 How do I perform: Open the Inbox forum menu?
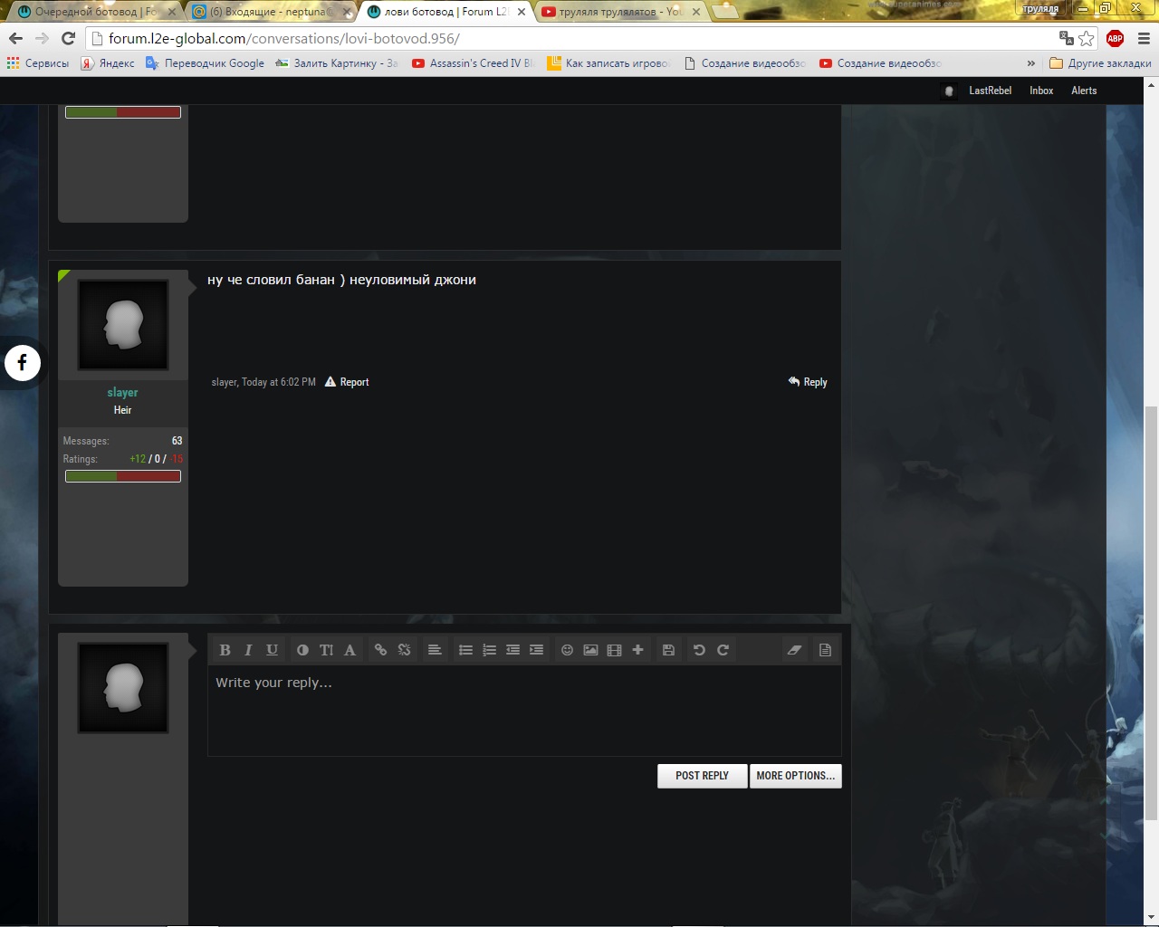pyautogui.click(x=1041, y=91)
